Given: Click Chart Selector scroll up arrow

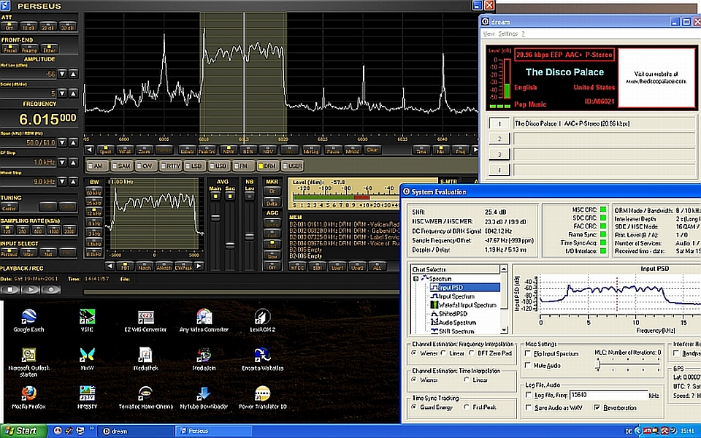Looking at the screenshot, I should 504,269.
